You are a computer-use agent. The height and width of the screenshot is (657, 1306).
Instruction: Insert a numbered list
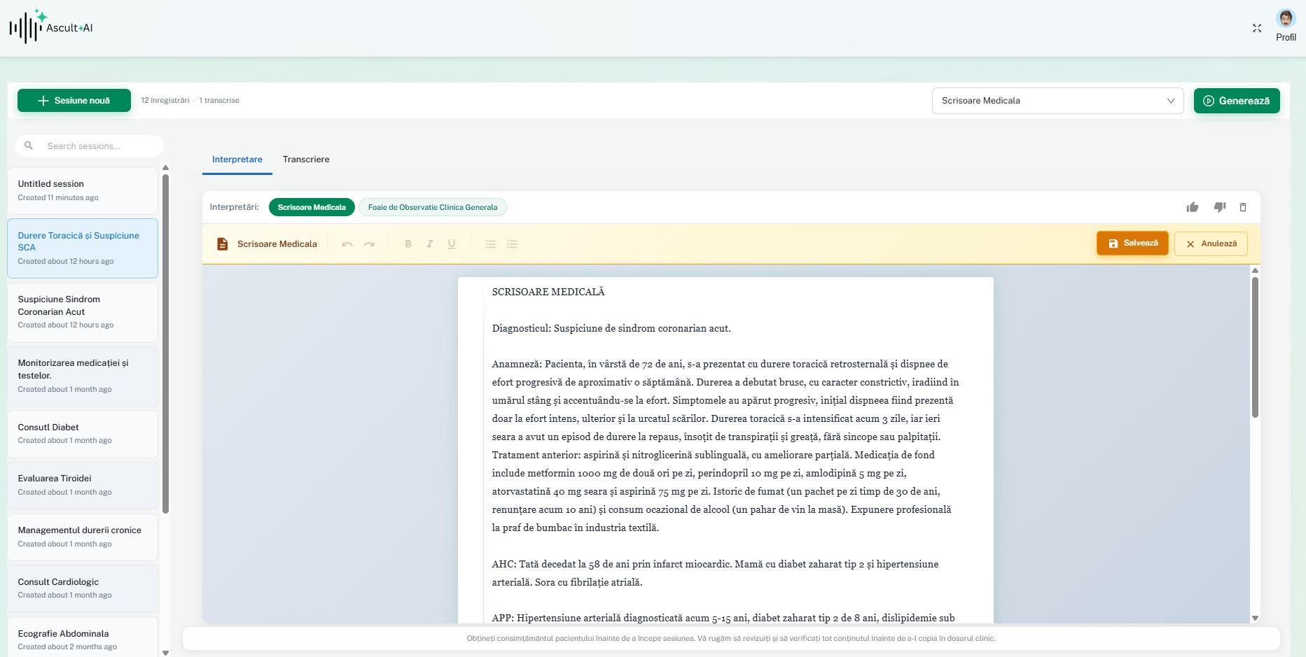coord(513,244)
